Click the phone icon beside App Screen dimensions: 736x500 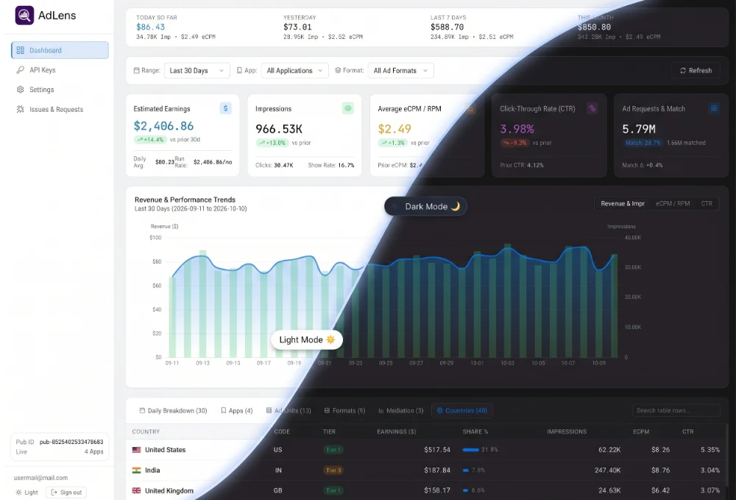[239, 71]
